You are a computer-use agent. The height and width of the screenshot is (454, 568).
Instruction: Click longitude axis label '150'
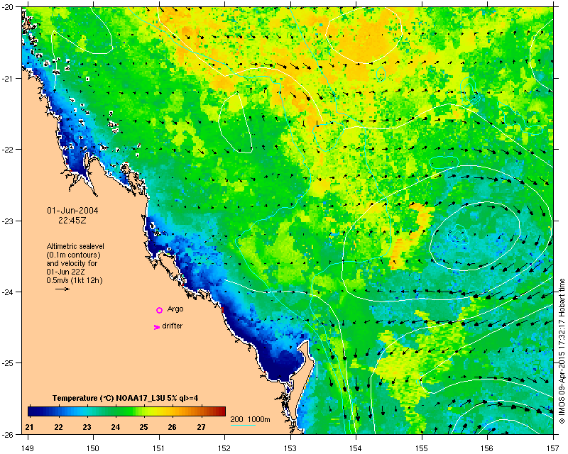coord(93,448)
